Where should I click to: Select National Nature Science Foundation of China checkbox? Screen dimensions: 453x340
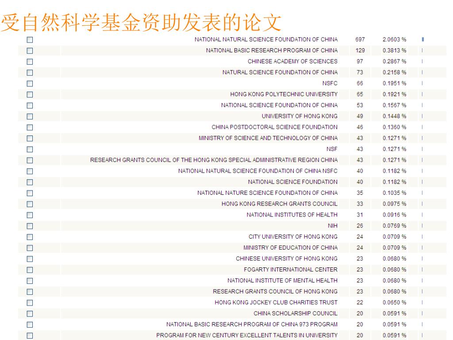pyautogui.click(x=30, y=193)
